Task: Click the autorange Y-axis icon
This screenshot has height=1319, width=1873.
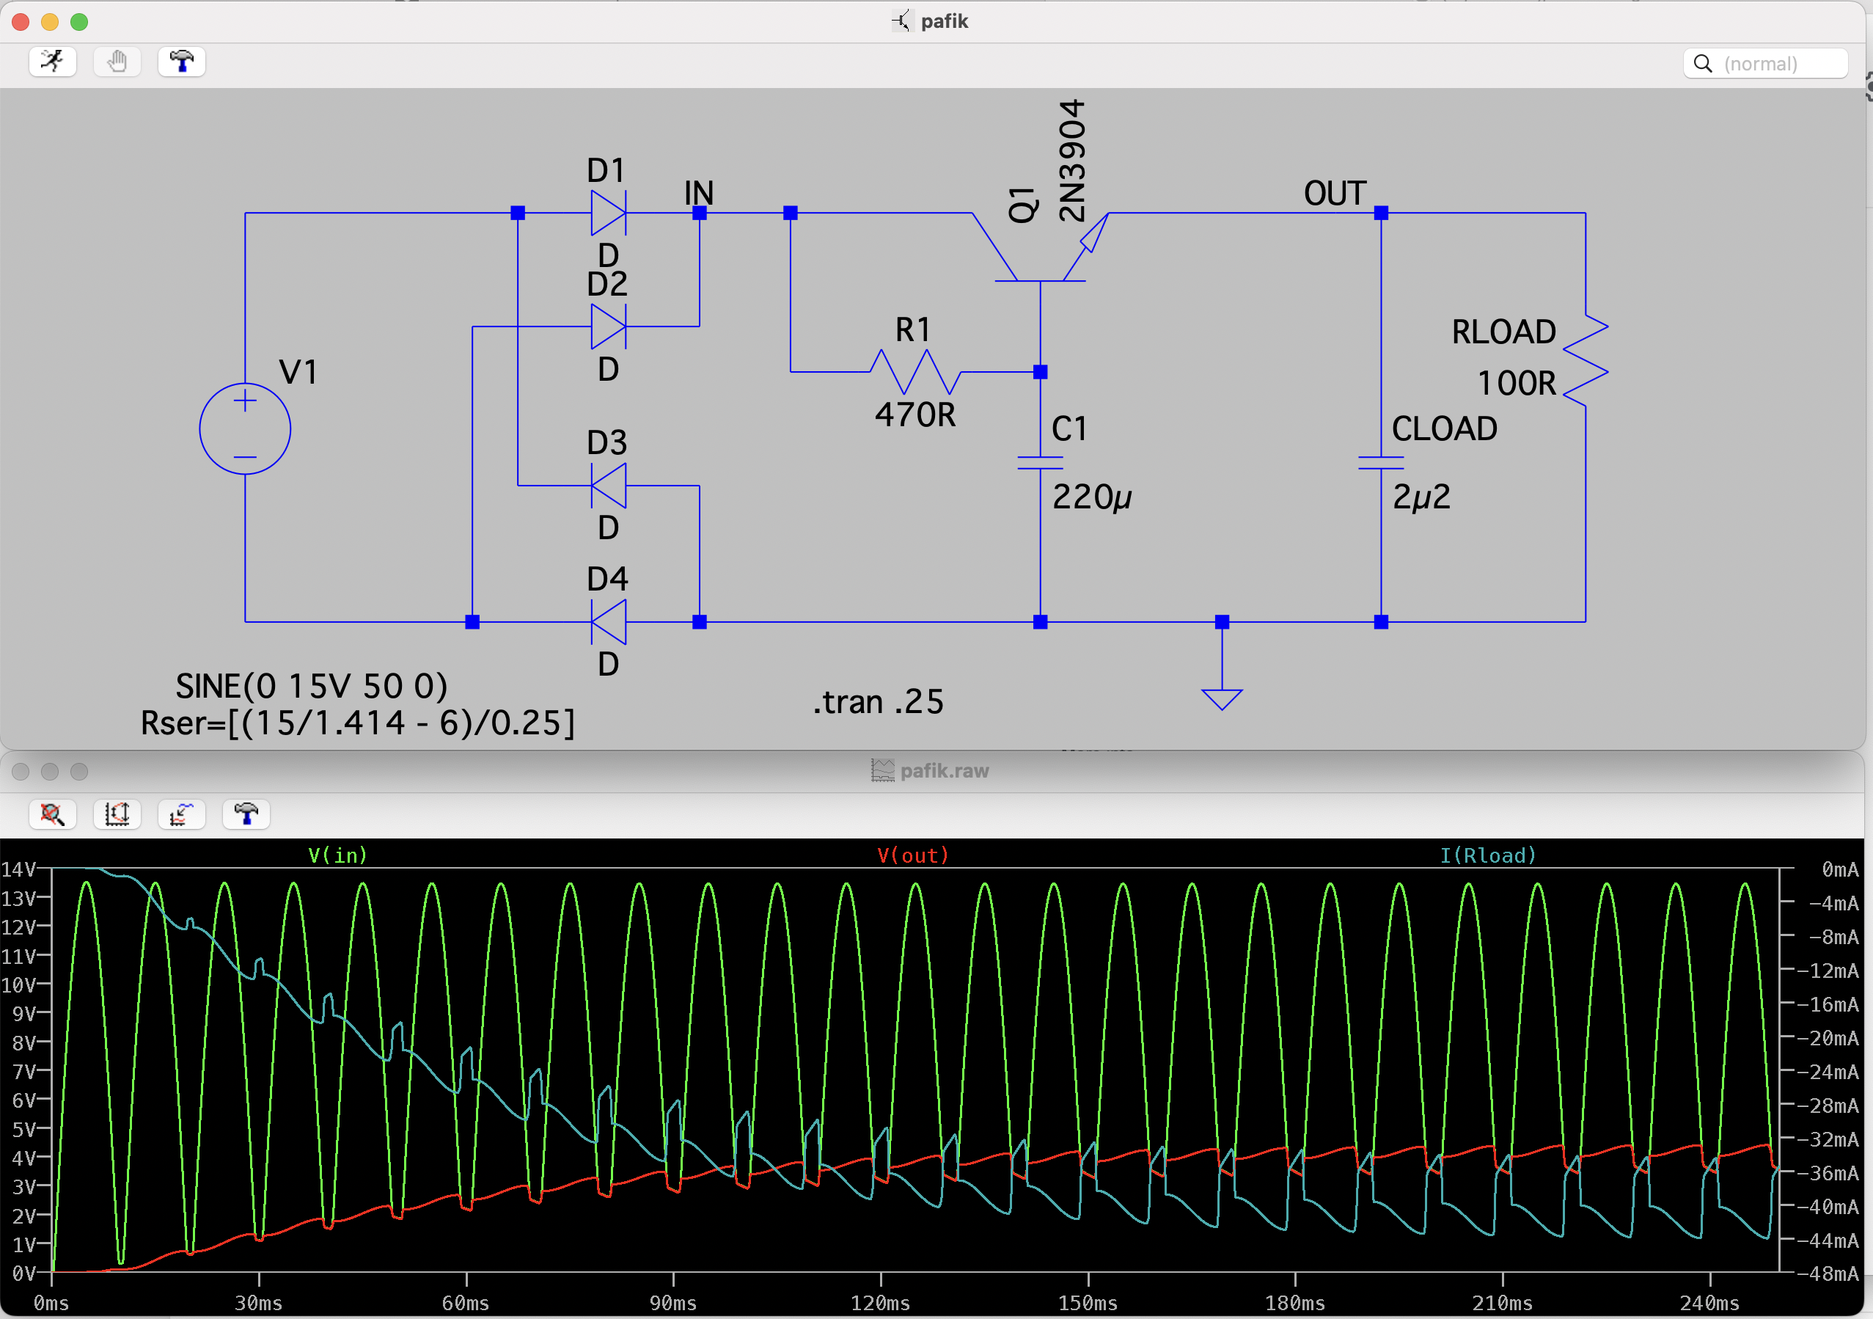Action: [x=117, y=814]
